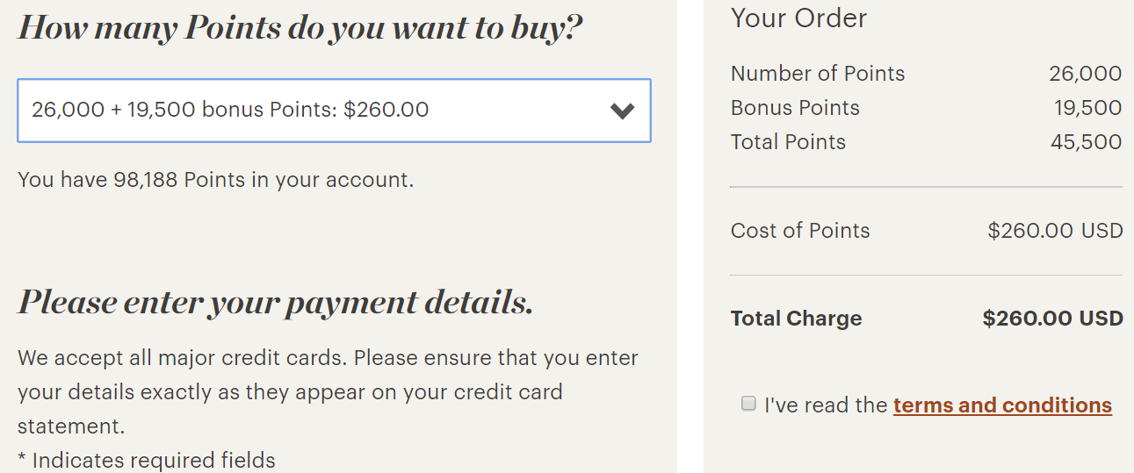Click the "Please enter your payment details" heading

click(275, 302)
